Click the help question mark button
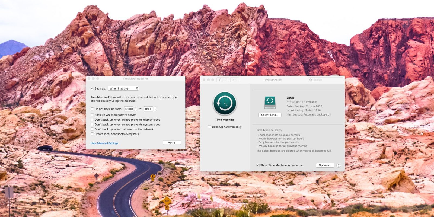Screen dimensions: 434x217 coord(338,165)
